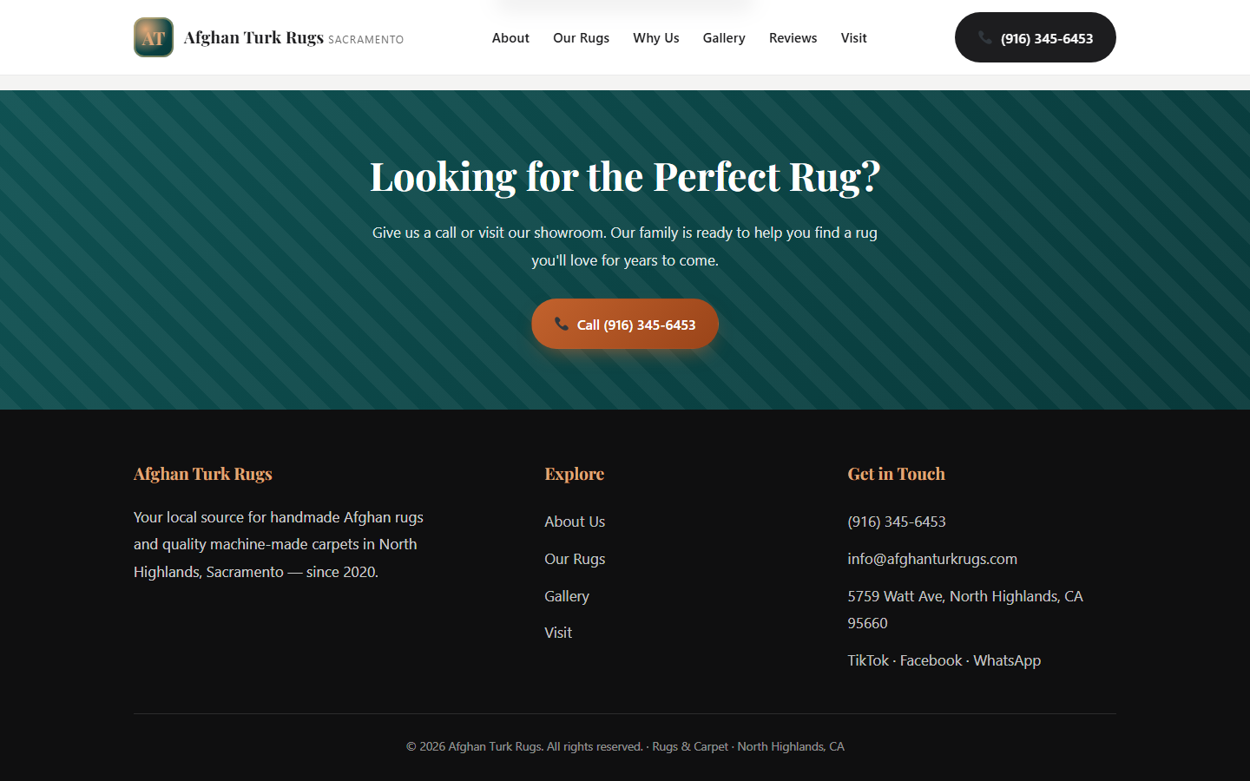The height and width of the screenshot is (781, 1250).
Task: Click the orange Call (916) 345-6453 button
Action: coord(625,324)
